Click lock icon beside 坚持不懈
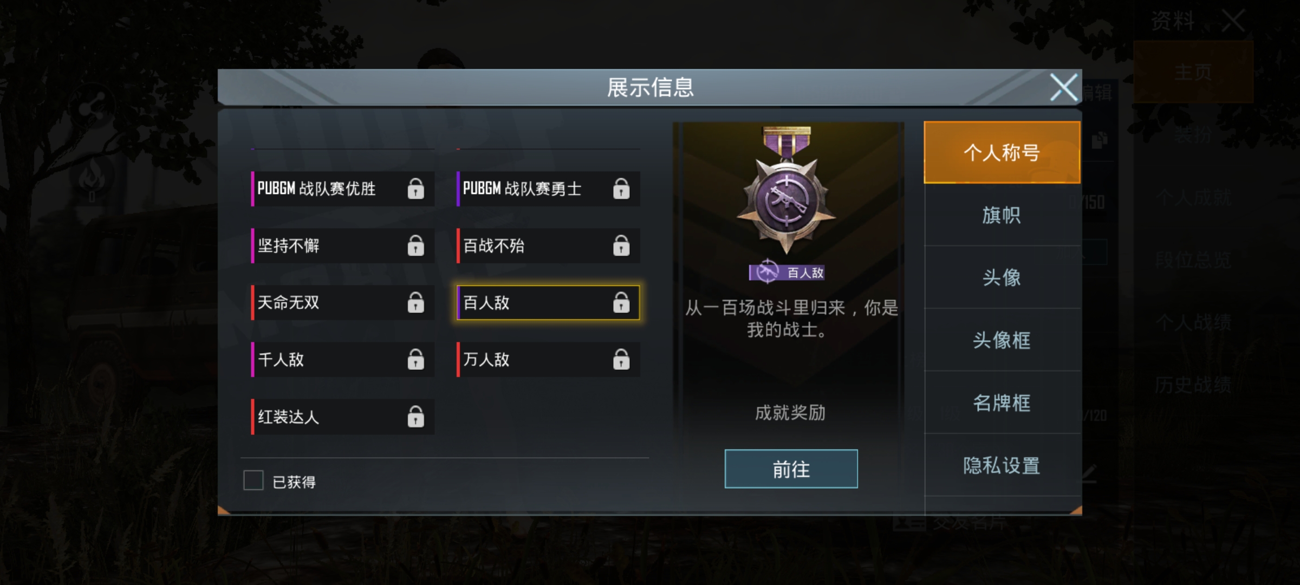 (415, 245)
